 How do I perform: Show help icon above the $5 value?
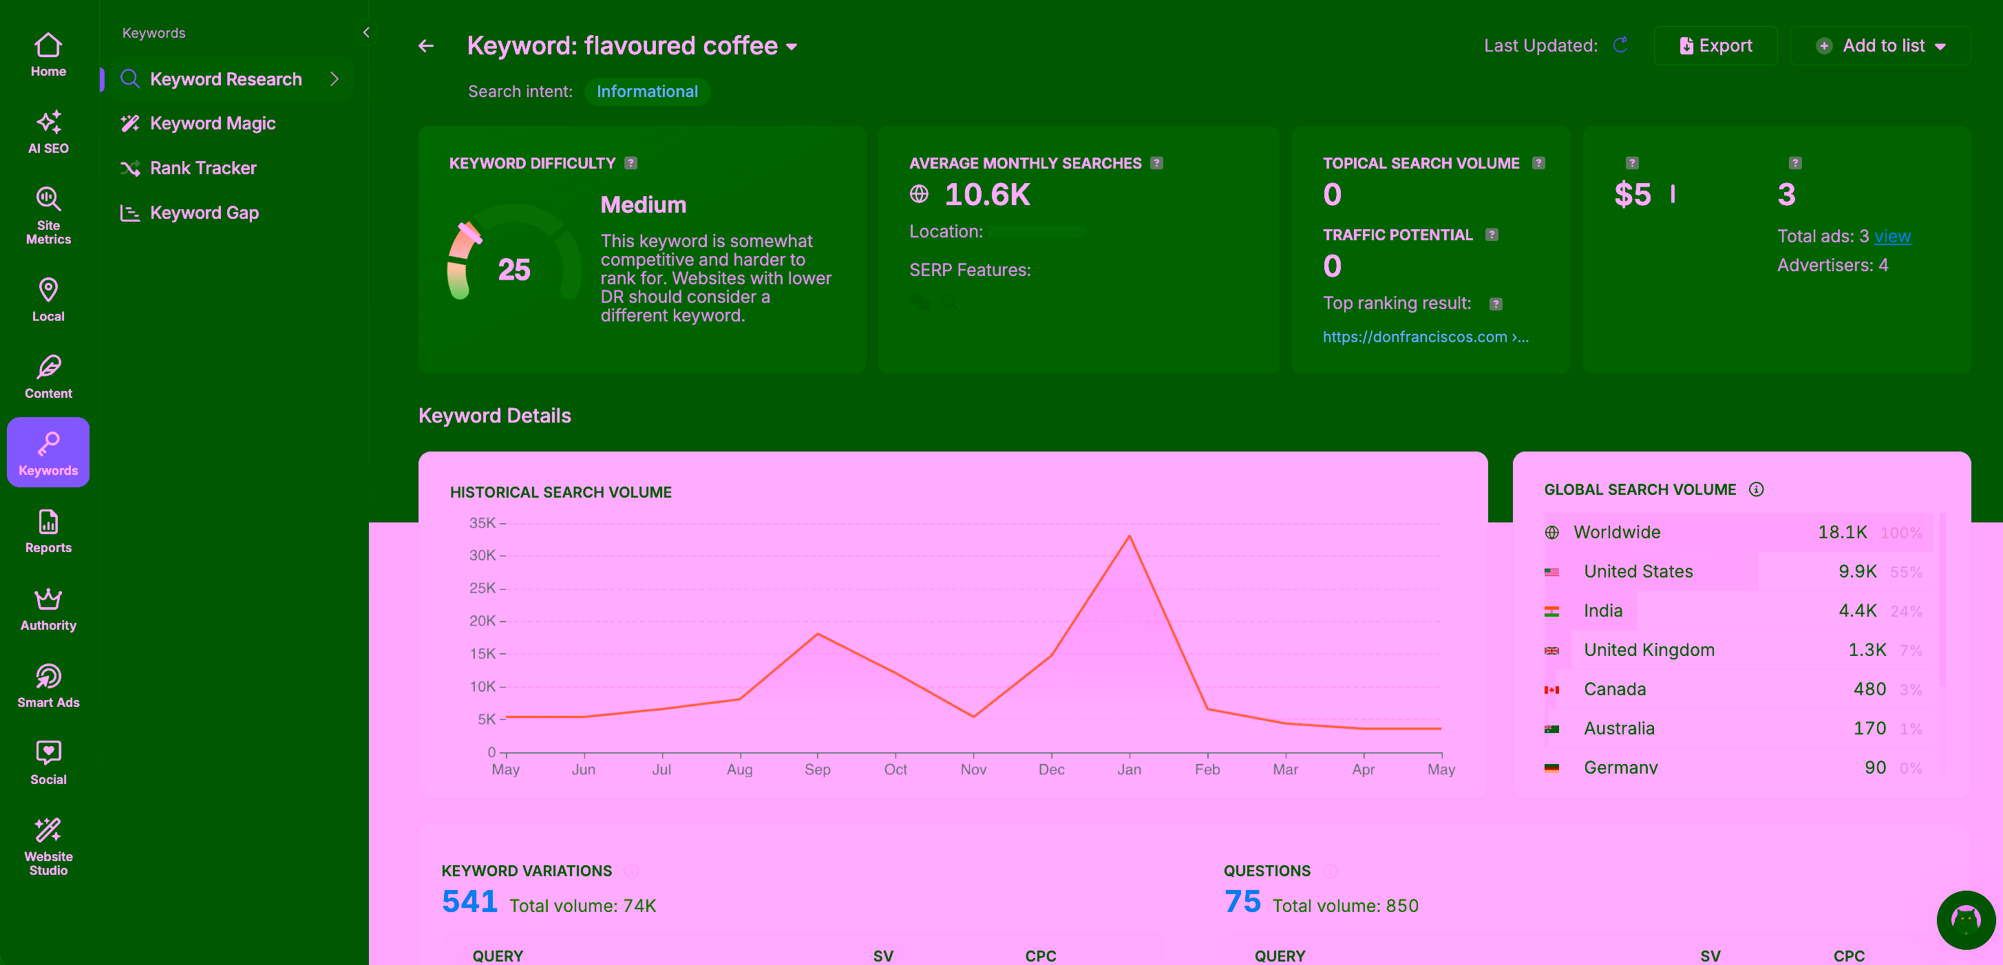click(1632, 163)
